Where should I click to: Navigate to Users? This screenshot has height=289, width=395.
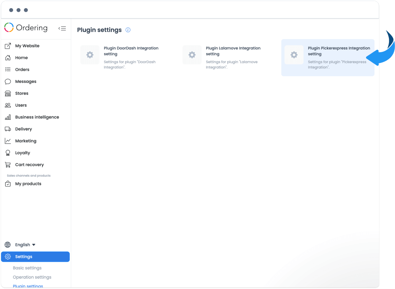click(21, 105)
